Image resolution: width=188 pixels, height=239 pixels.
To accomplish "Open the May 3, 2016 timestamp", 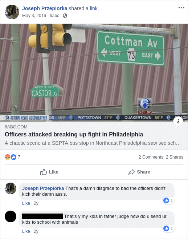I will [34, 16].
